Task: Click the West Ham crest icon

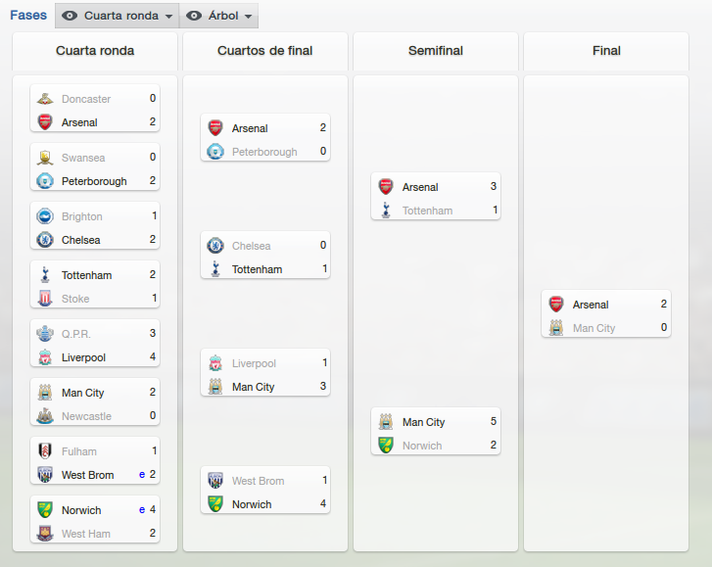Action: tap(45, 534)
